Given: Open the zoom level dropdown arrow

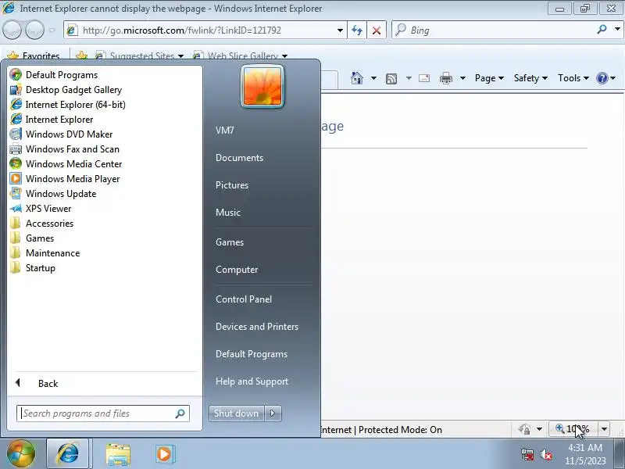Looking at the screenshot, I should click(604, 429).
